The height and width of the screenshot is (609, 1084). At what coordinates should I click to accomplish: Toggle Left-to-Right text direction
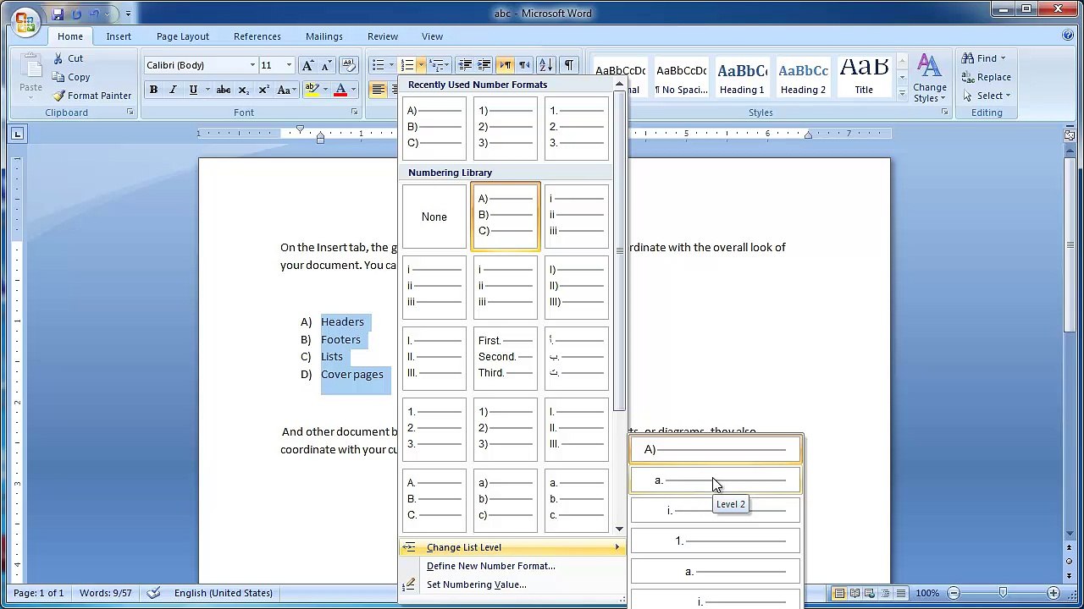[506, 65]
